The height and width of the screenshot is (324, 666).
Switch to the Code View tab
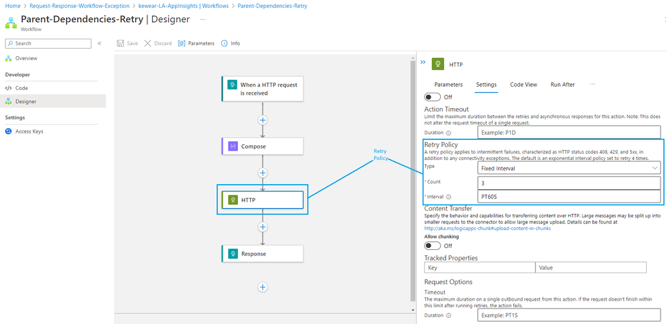tap(524, 85)
